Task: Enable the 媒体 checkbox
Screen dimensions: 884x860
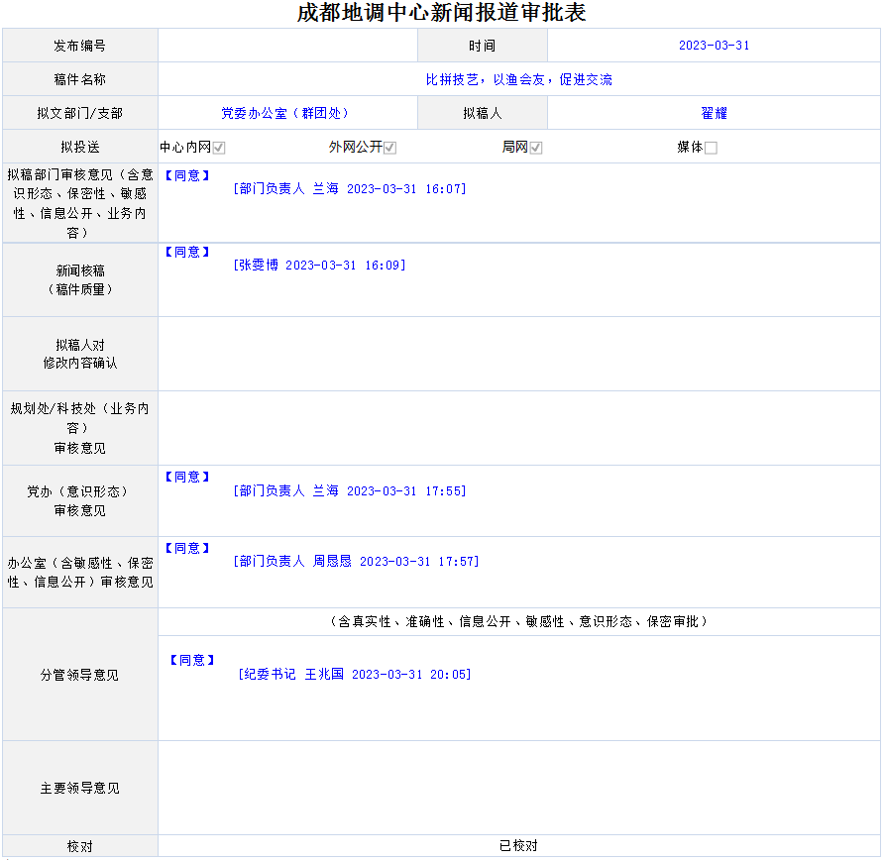Action: click(x=711, y=148)
